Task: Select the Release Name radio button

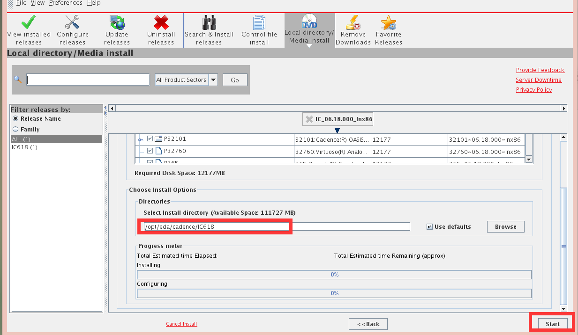Action: coord(16,119)
